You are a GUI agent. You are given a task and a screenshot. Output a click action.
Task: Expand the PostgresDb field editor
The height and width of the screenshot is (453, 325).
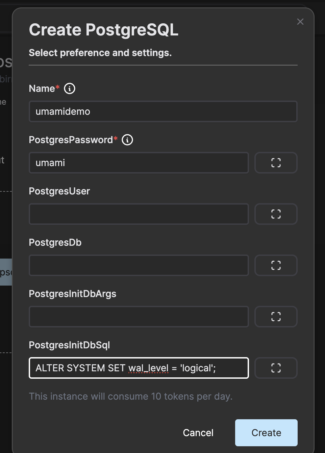[276, 265]
